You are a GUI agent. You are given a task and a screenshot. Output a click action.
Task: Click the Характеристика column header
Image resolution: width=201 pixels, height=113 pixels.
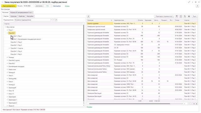pos(125,20)
